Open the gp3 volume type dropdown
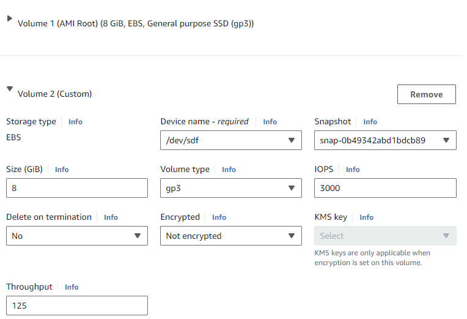Screen dimensions: 467x319 (231, 188)
